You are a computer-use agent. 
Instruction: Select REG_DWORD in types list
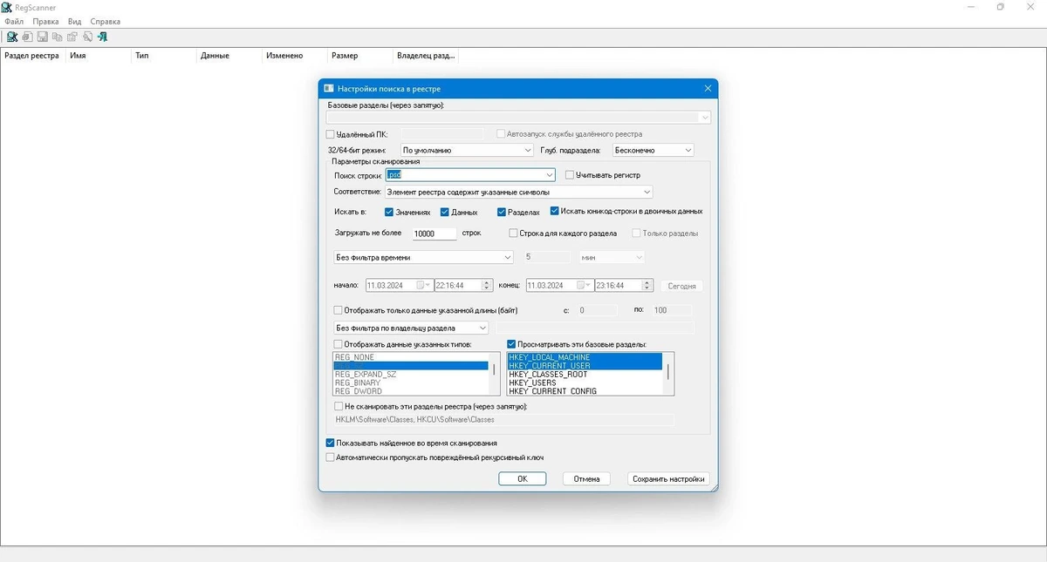click(x=411, y=391)
